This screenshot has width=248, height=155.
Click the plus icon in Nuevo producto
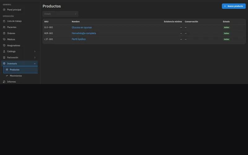[x=225, y=6]
